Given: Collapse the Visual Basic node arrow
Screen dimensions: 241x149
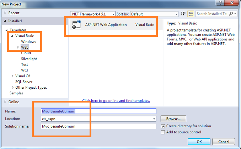Looking at the screenshot, I should pos(12,36).
